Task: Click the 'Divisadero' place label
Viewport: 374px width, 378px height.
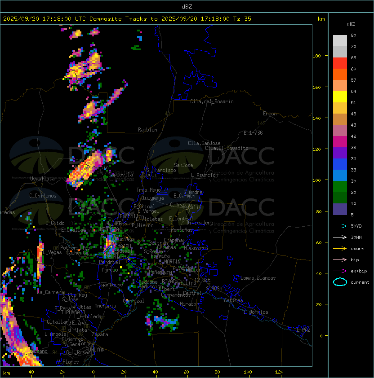Action: point(200,223)
